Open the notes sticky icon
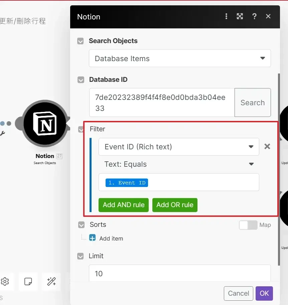The width and height of the screenshot is (288, 305). (28, 281)
